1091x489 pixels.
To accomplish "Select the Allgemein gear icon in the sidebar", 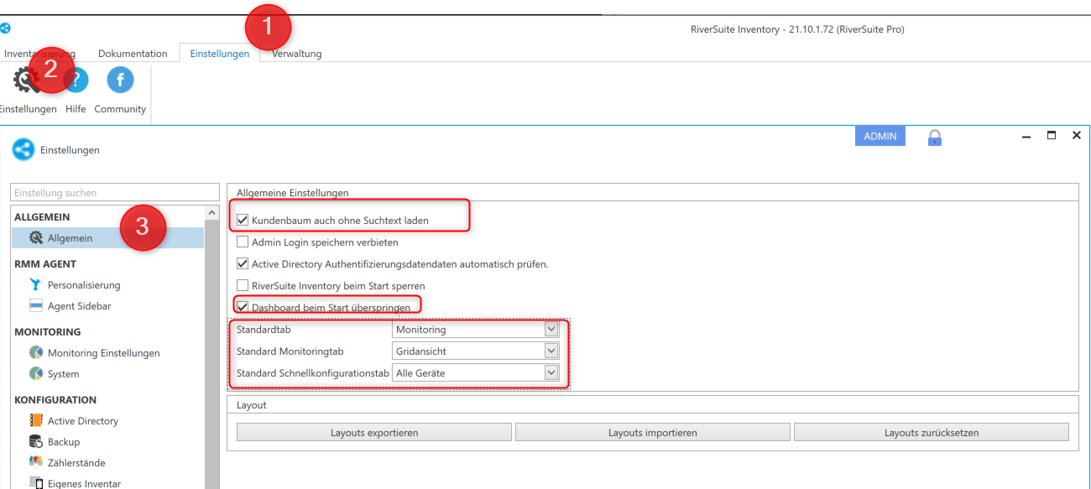I will click(x=36, y=238).
